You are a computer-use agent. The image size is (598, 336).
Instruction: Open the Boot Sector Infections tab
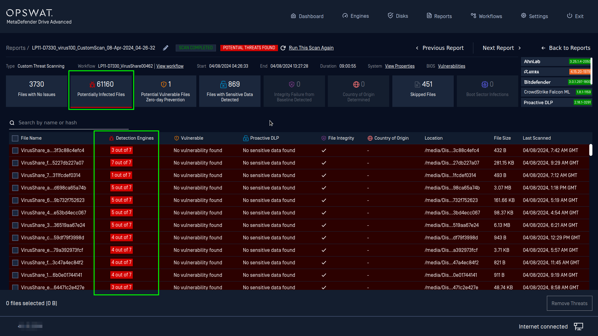487,91
